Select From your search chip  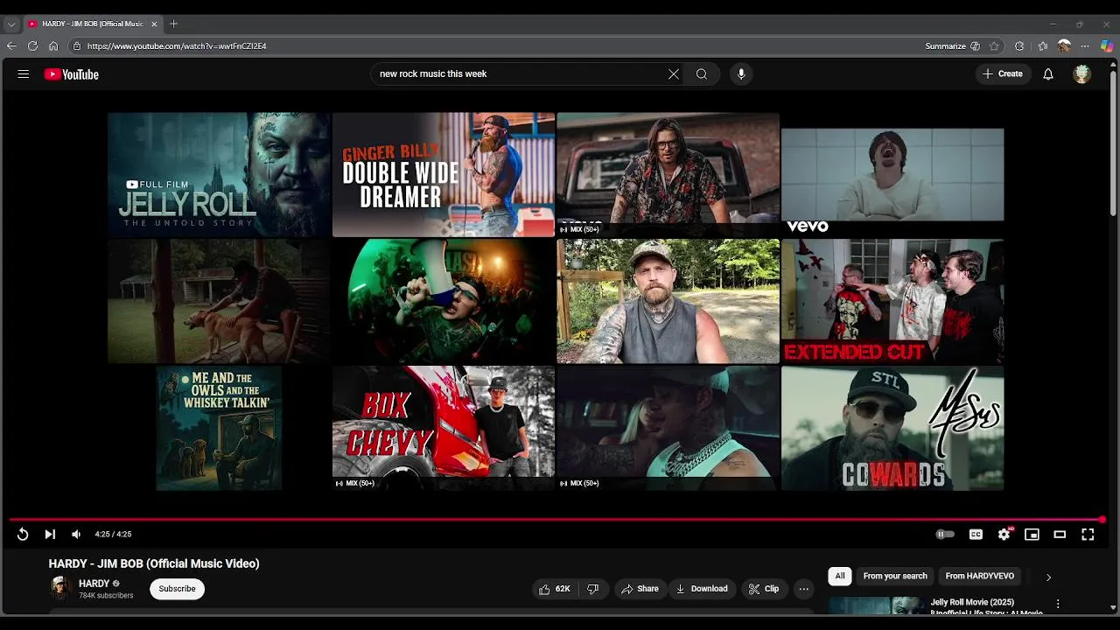coord(895,576)
